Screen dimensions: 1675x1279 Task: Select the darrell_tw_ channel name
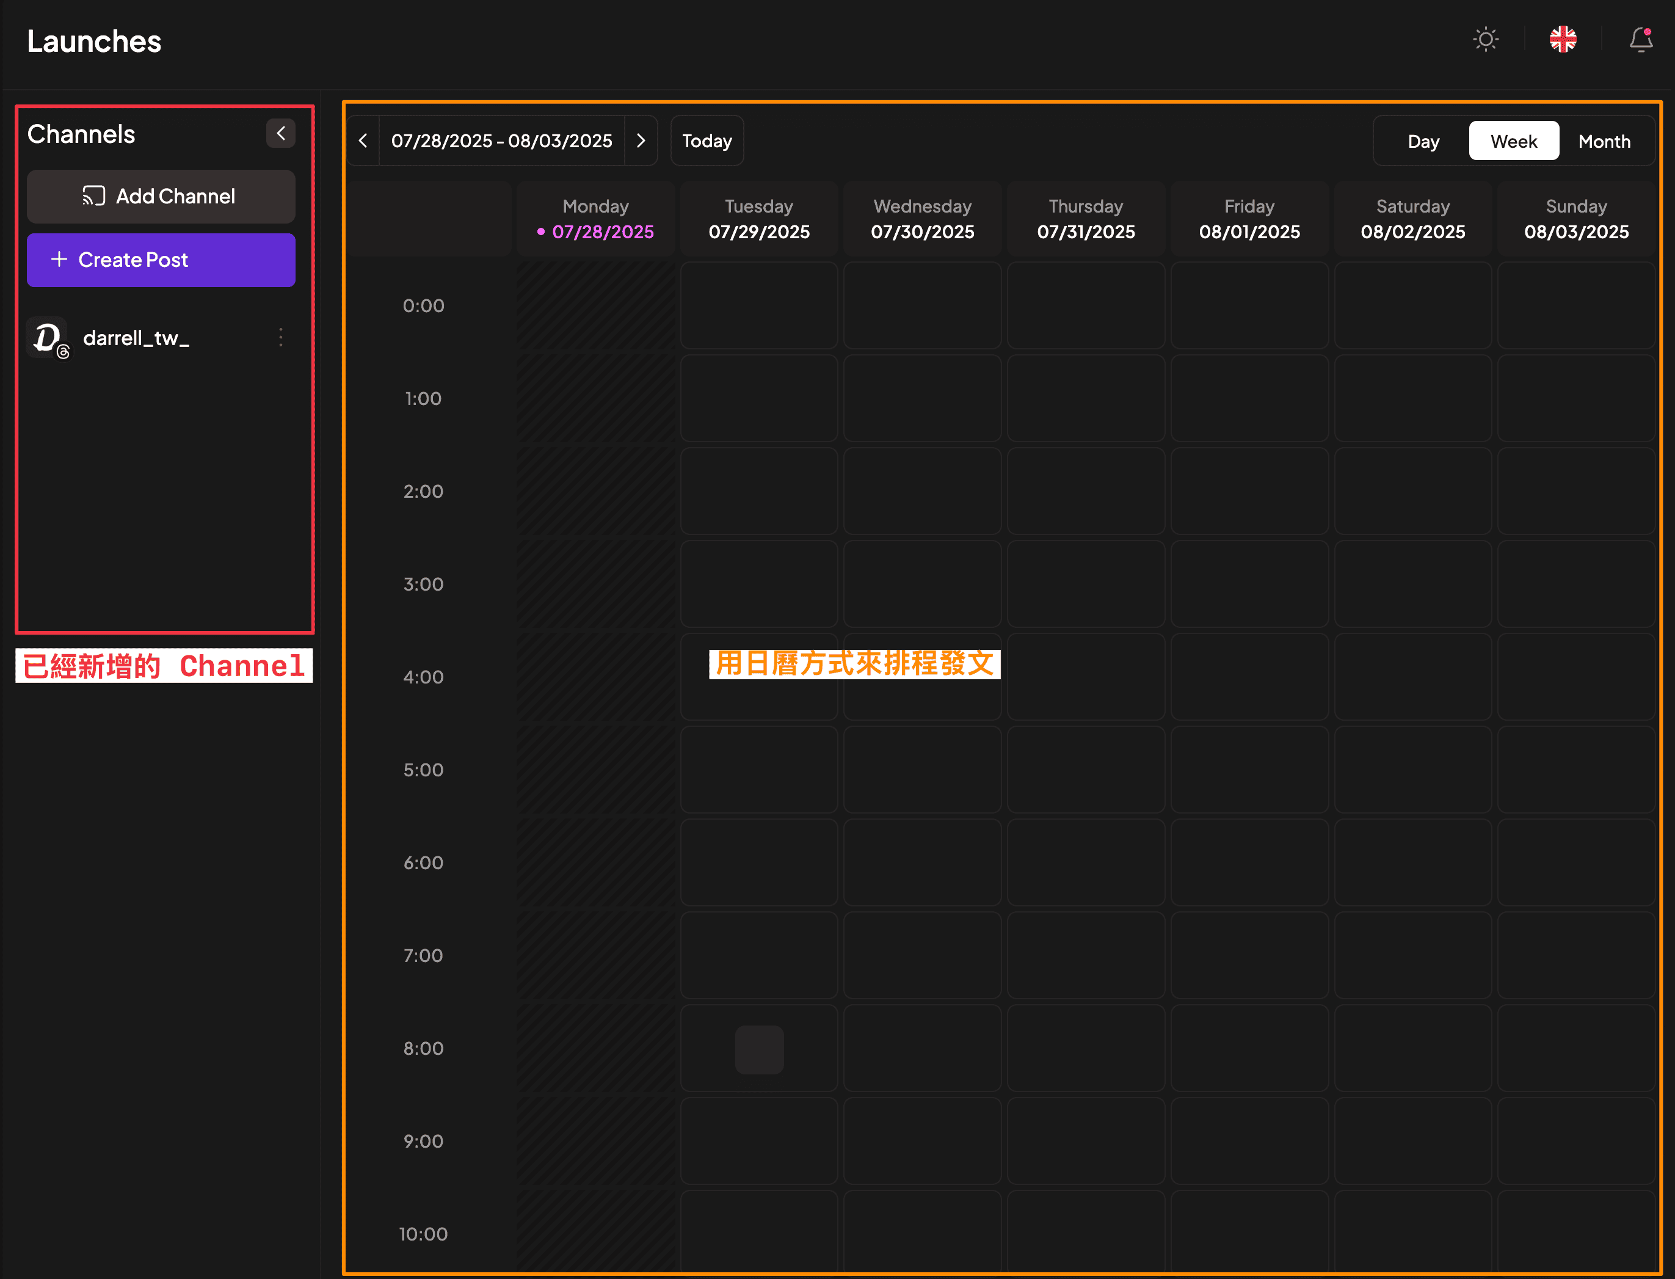tap(136, 337)
